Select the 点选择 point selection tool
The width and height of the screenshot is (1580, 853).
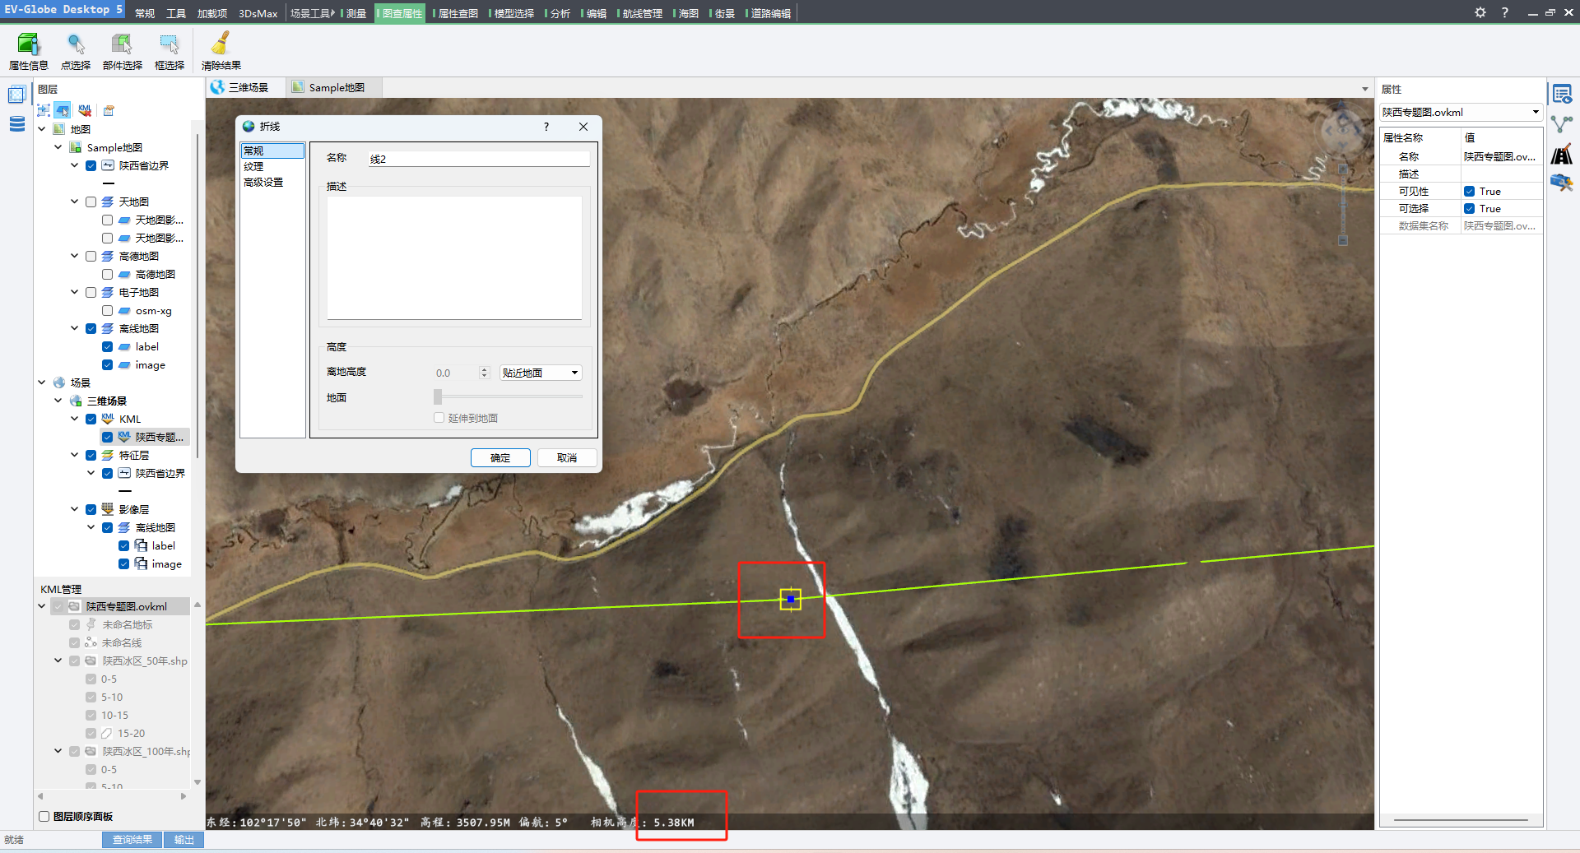[x=76, y=51]
